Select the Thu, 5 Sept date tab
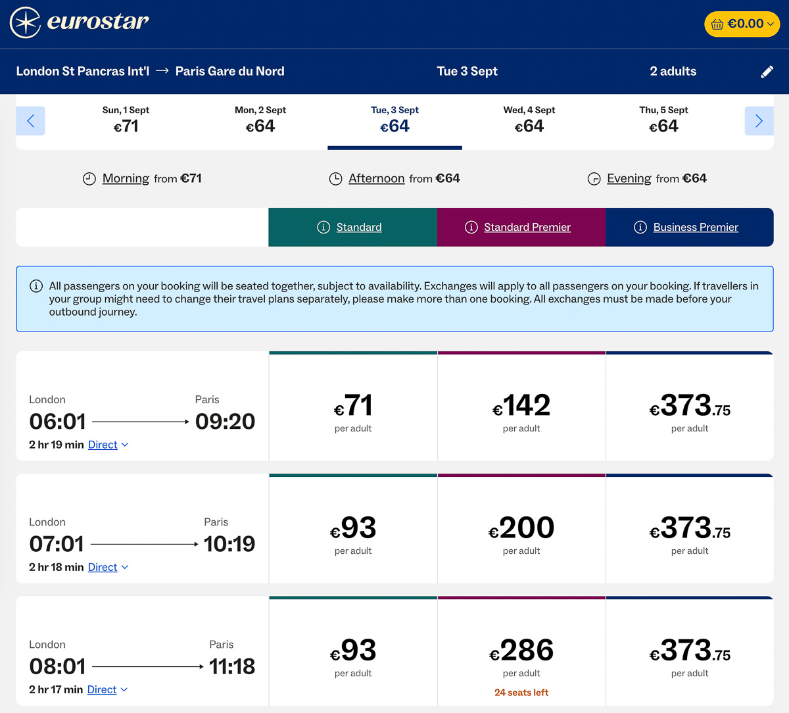 (x=663, y=121)
